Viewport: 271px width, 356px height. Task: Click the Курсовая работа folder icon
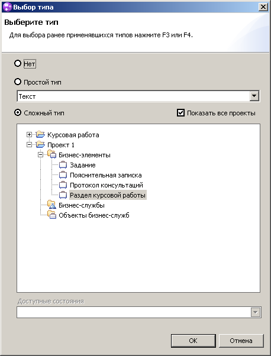40,134
